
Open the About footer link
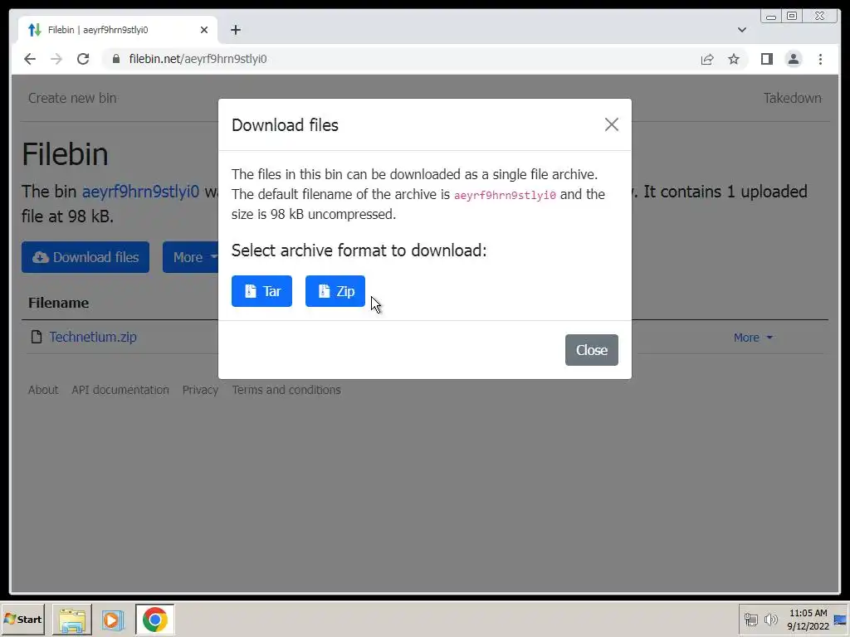point(43,390)
